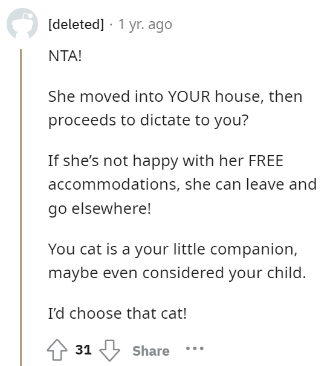Collapse the comment using the vertical thread line
Viewport: 330px width, 366px height.
[x=21, y=207]
